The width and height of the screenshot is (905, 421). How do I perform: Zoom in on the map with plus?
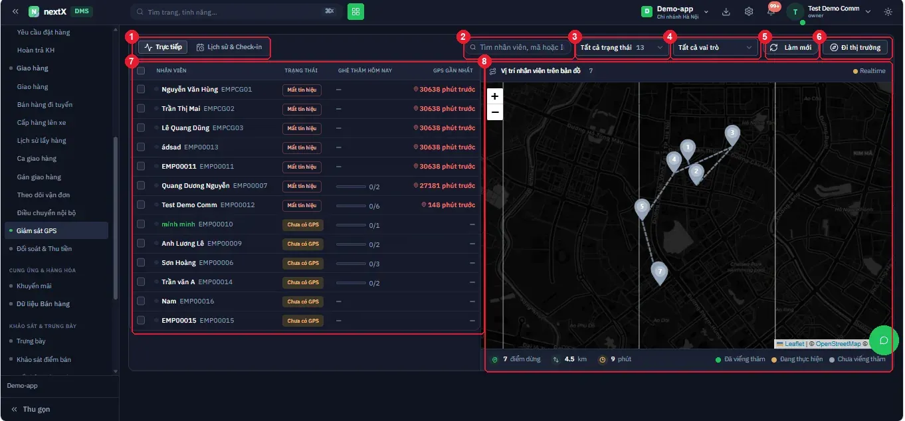click(495, 96)
